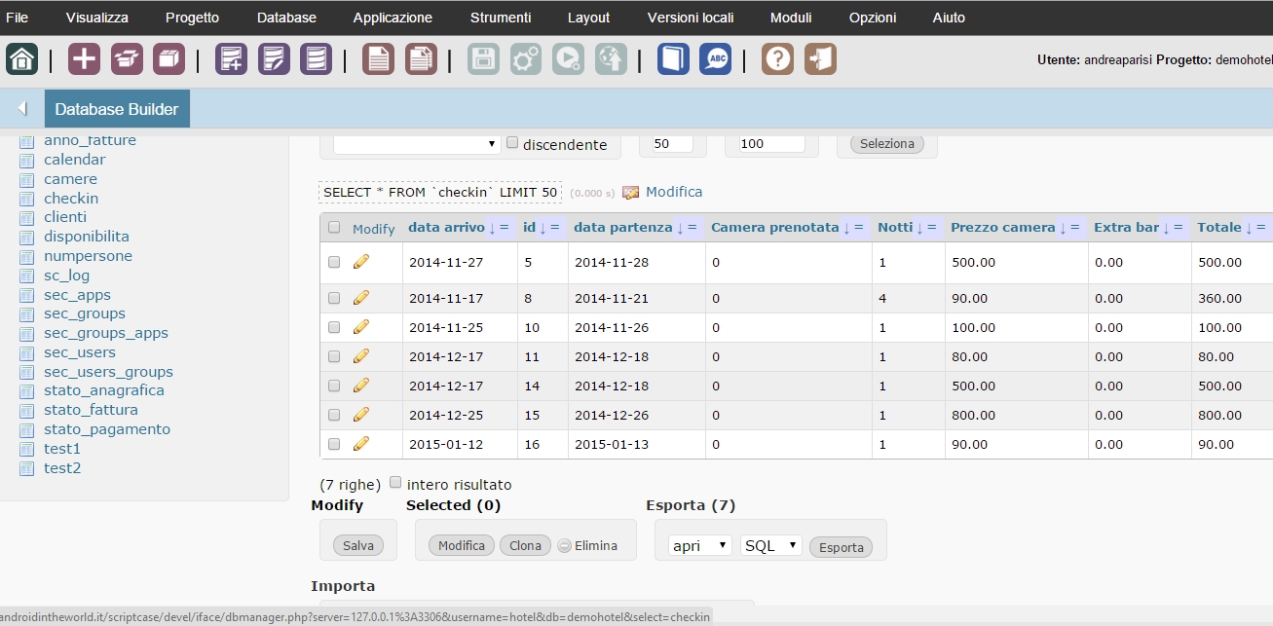
Task: Open the SQL export format dropdown
Action: coord(770,546)
